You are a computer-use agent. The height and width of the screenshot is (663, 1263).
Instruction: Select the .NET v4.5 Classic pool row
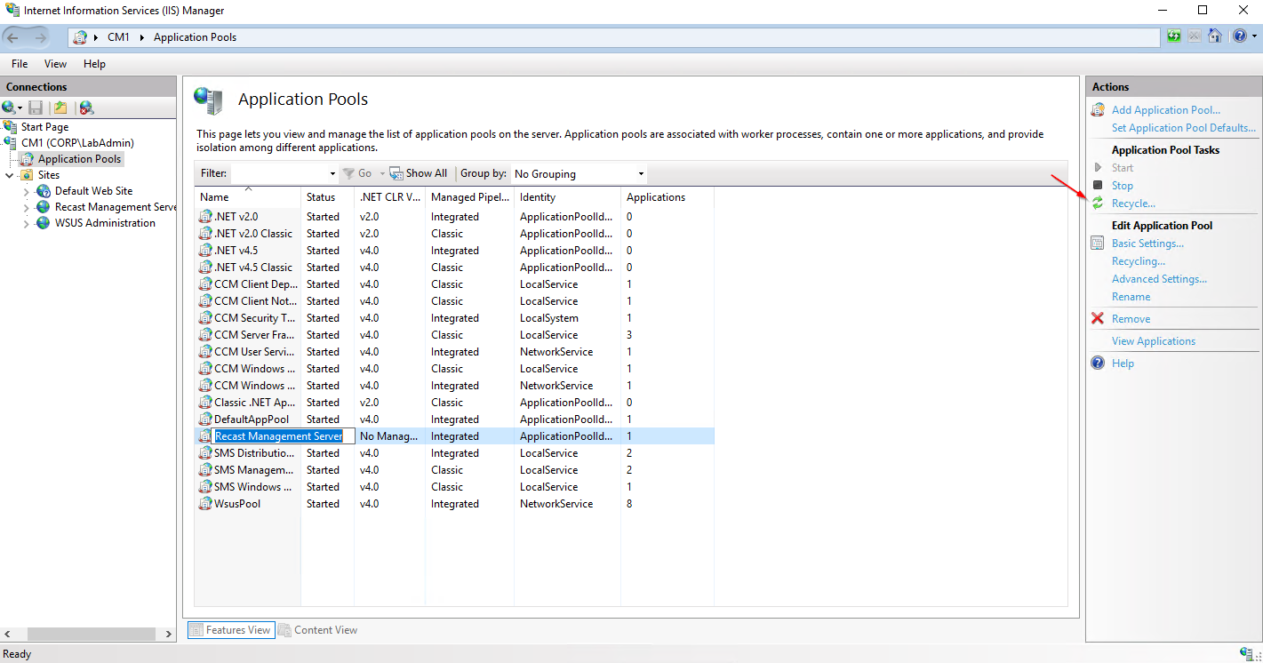454,268
